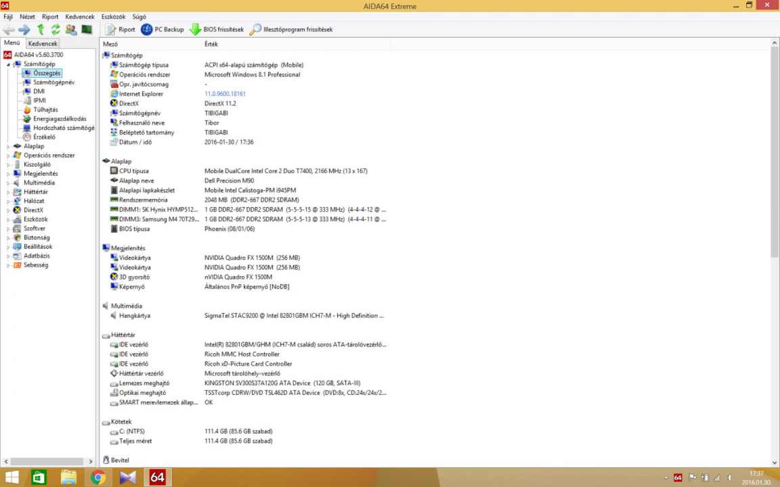Expand the Megjelenítés tree node
The width and height of the screenshot is (780, 487).
pos(8,173)
